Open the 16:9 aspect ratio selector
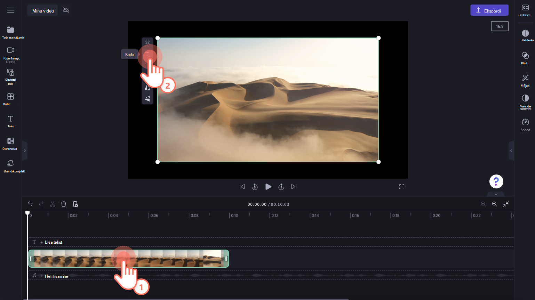 click(x=500, y=26)
